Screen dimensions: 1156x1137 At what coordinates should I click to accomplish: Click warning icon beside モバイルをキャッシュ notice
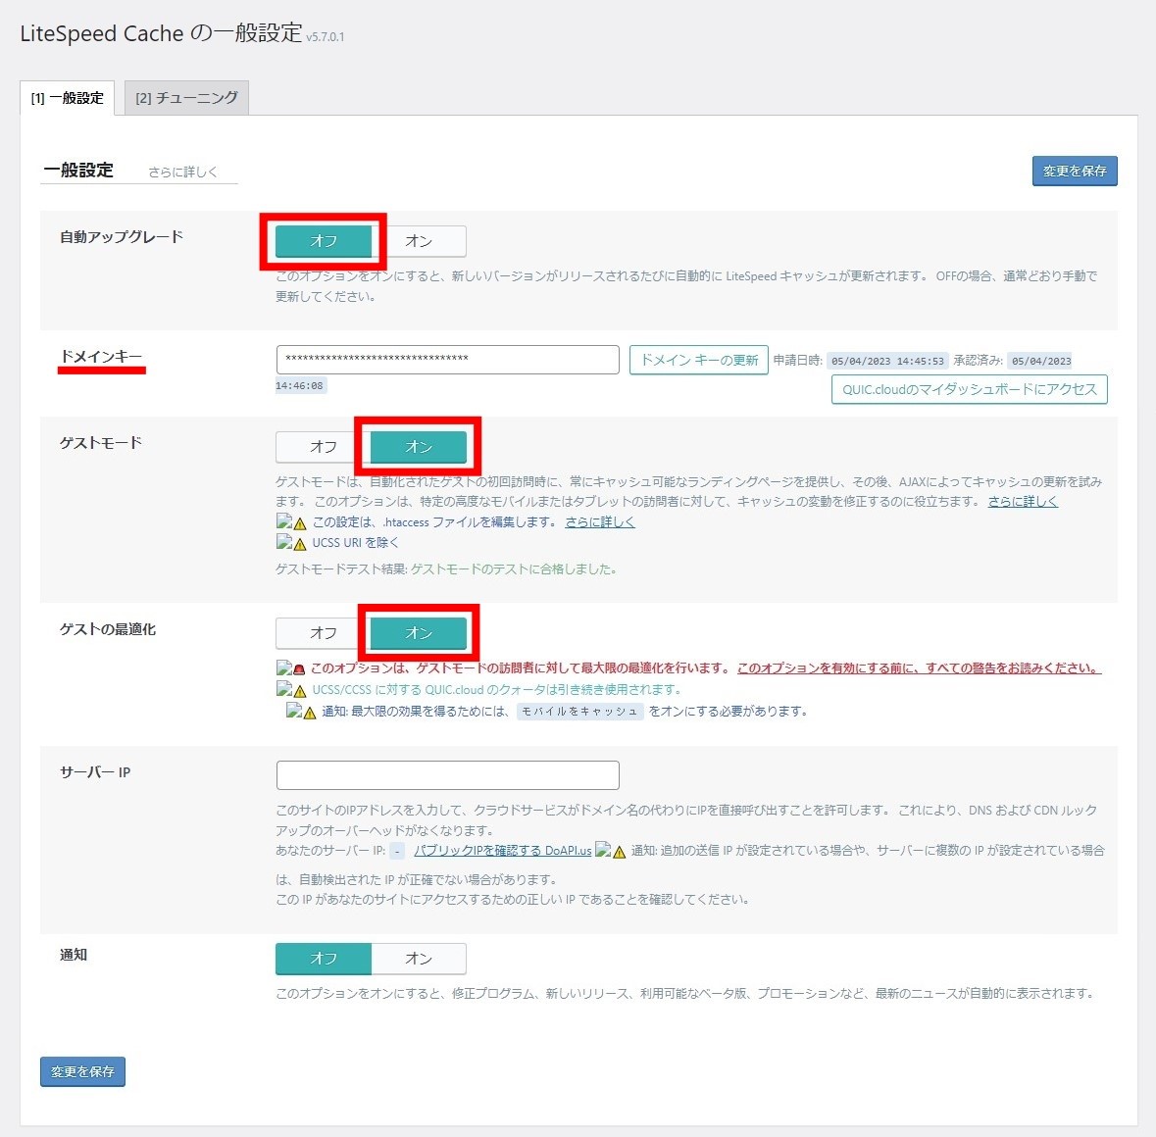coord(310,712)
